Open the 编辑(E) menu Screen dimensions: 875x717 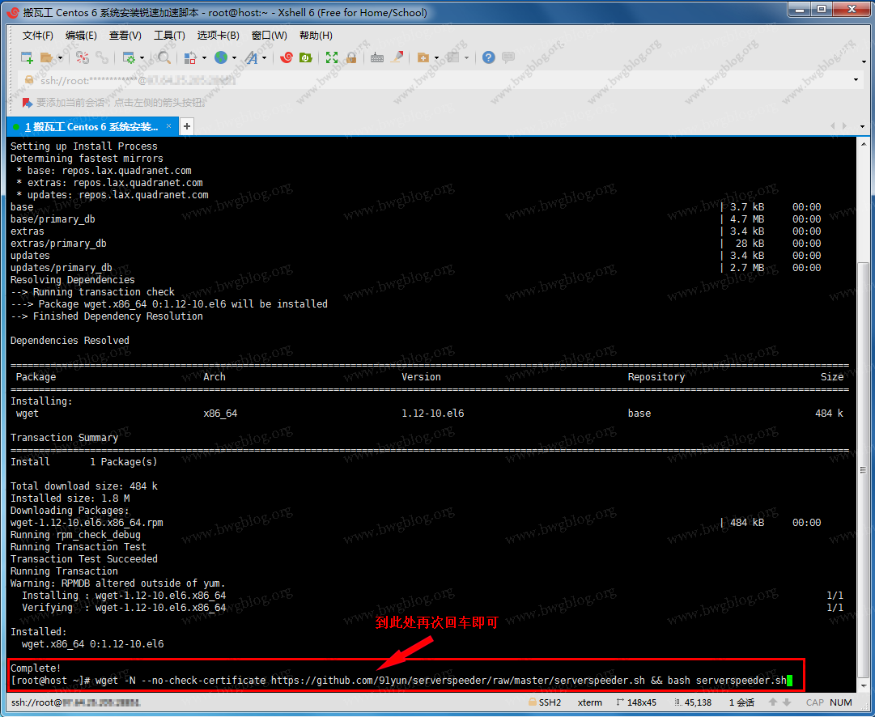pyautogui.click(x=81, y=35)
